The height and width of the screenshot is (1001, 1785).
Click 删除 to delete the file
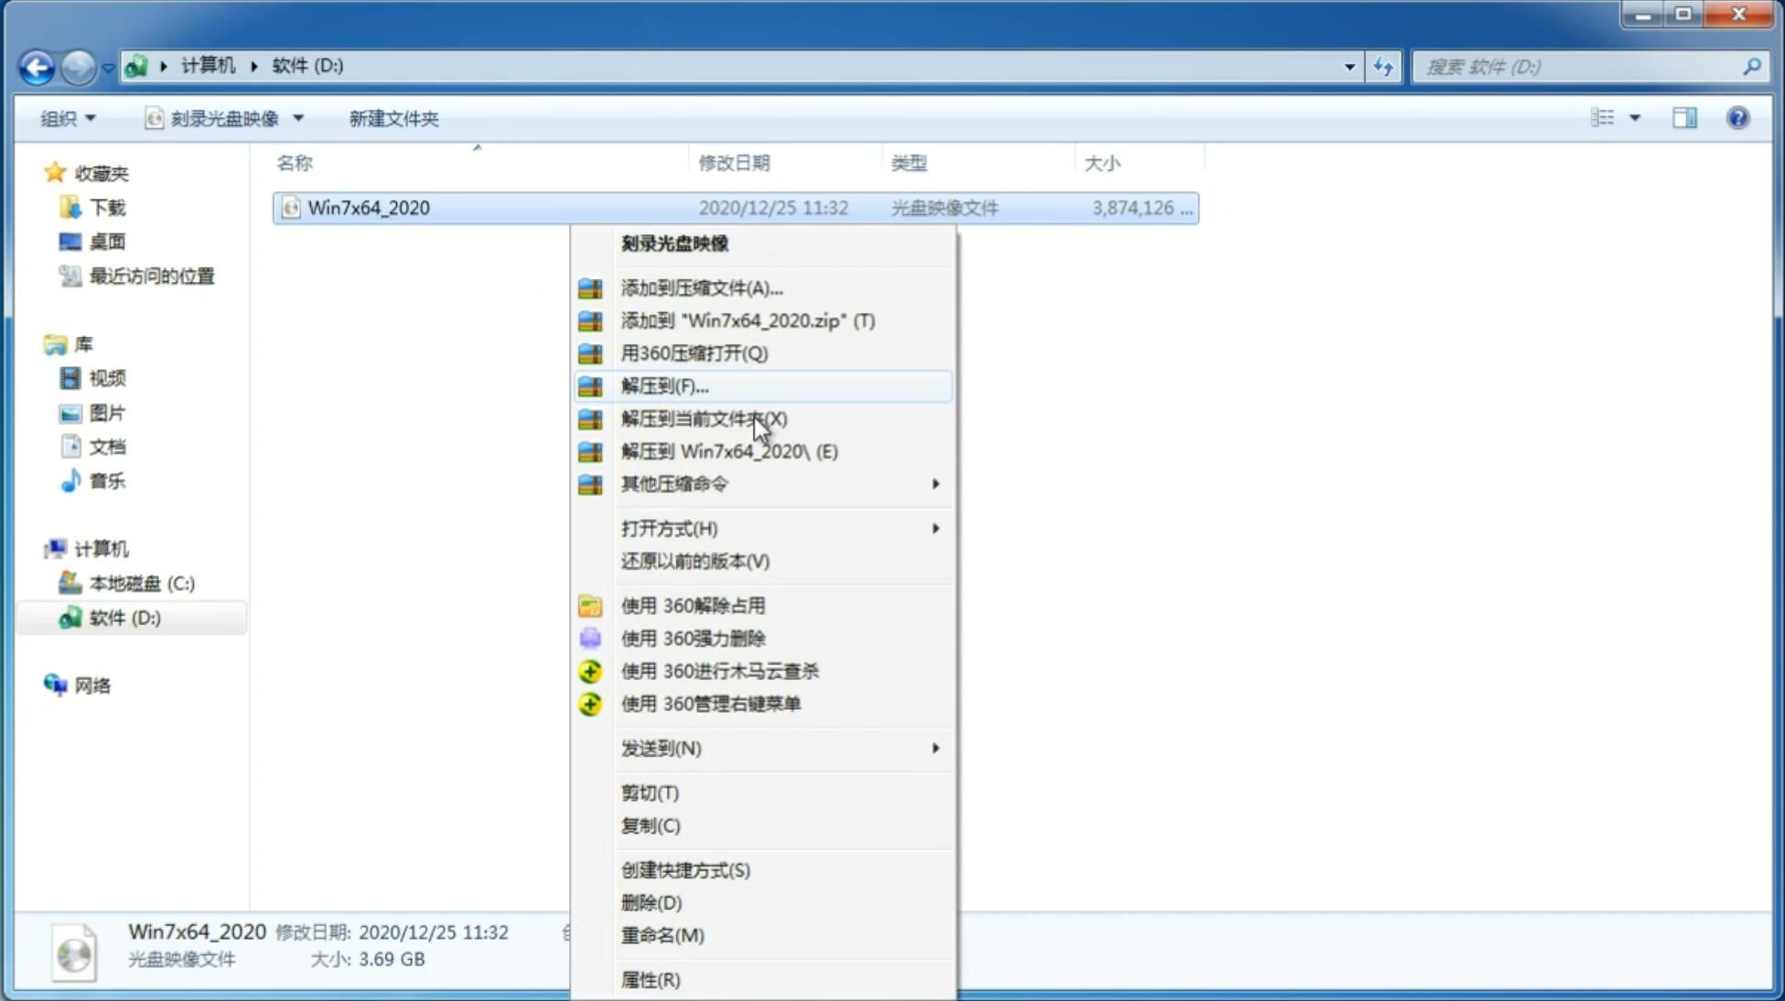(x=651, y=901)
